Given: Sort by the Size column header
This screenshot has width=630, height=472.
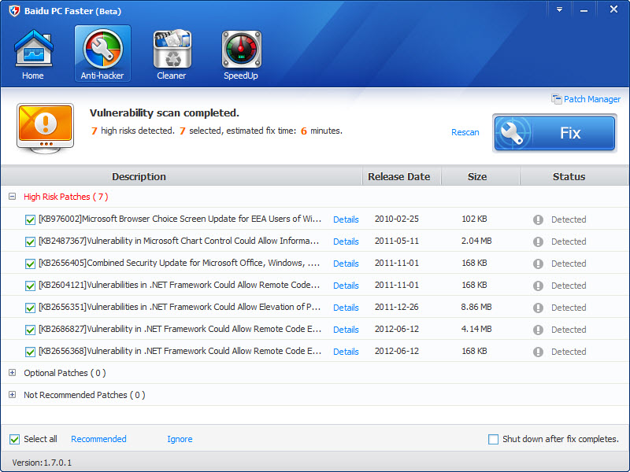Looking at the screenshot, I should (480, 176).
